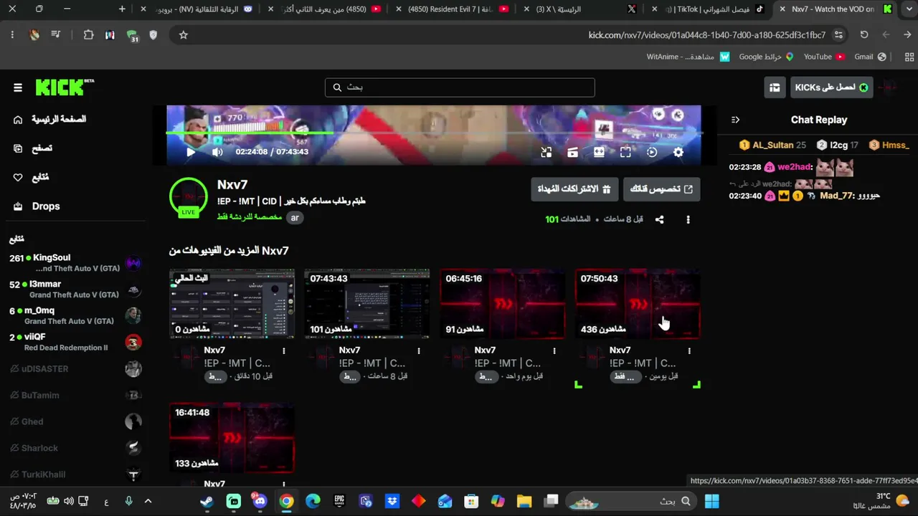Share the video via share icon
This screenshot has height=516, width=918.
pos(659,219)
